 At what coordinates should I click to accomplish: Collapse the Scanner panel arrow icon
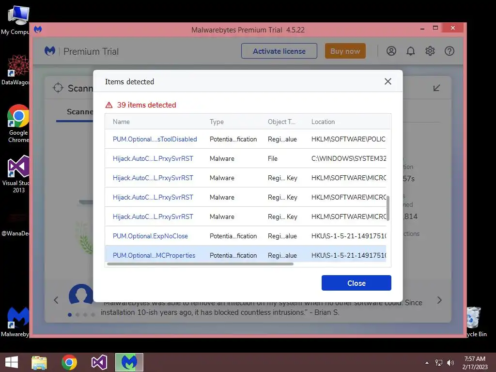[436, 88]
